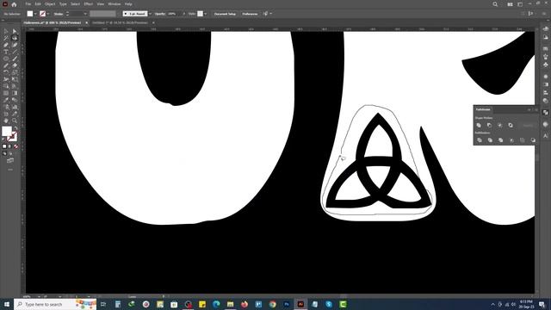Apply Trim pathfinder
Image resolution: width=551 pixels, height=310 pixels.
point(490,140)
